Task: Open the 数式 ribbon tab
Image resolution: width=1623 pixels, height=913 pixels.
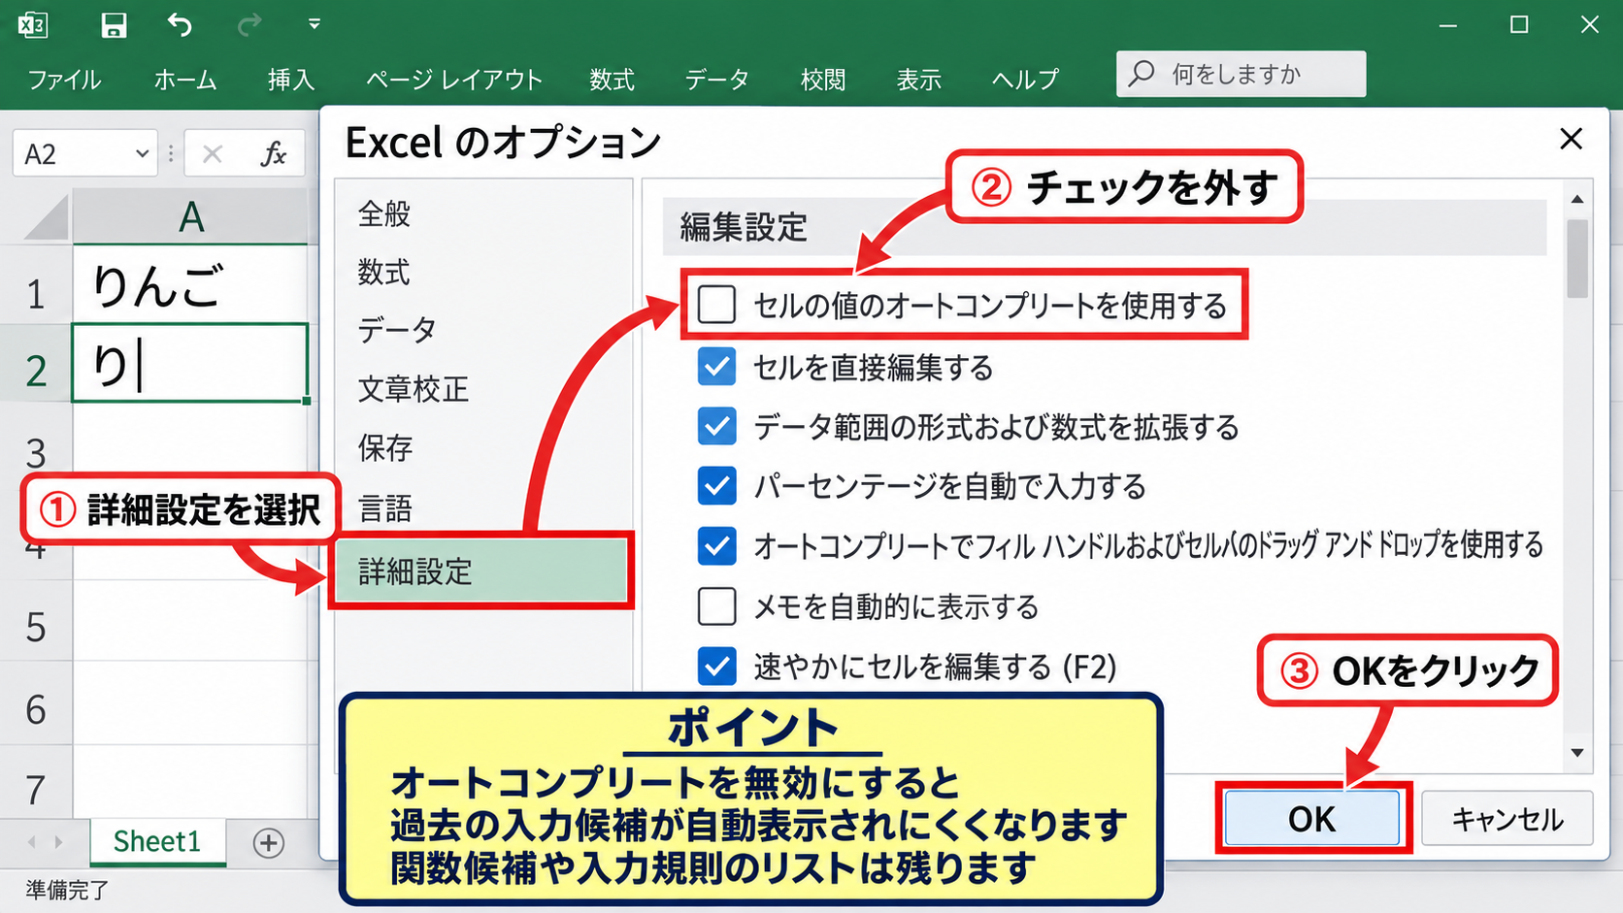Action: coord(612,80)
